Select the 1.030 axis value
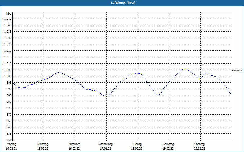This screenshot has height=152, width=244. 8,38
